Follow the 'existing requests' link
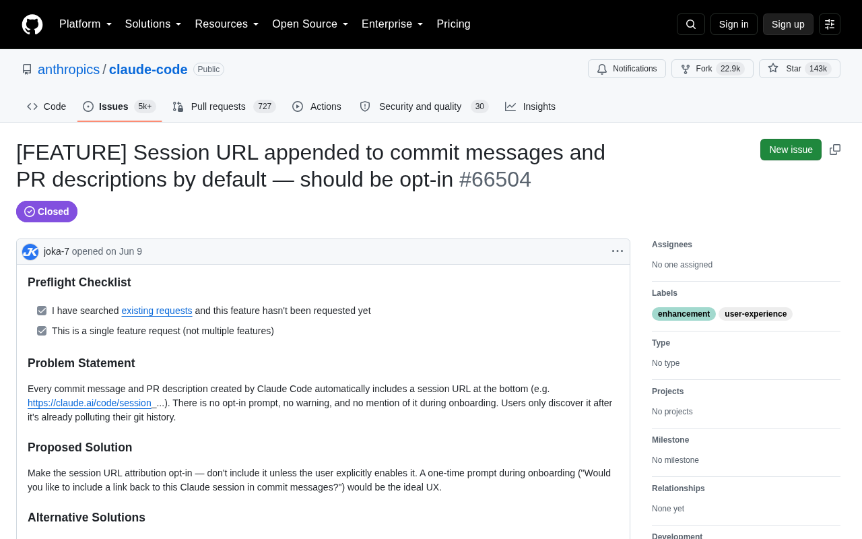 point(157,311)
